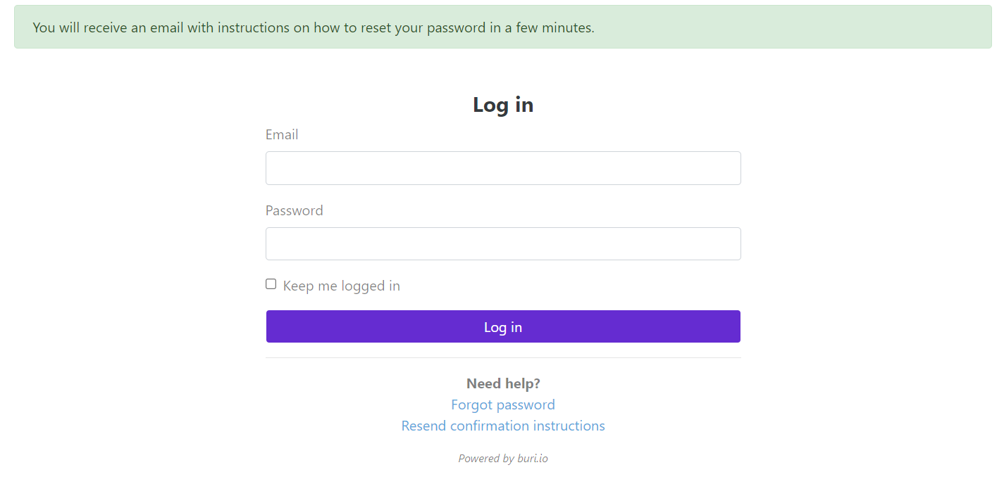
Task: Select the reset instructions message text
Action: 314,27
